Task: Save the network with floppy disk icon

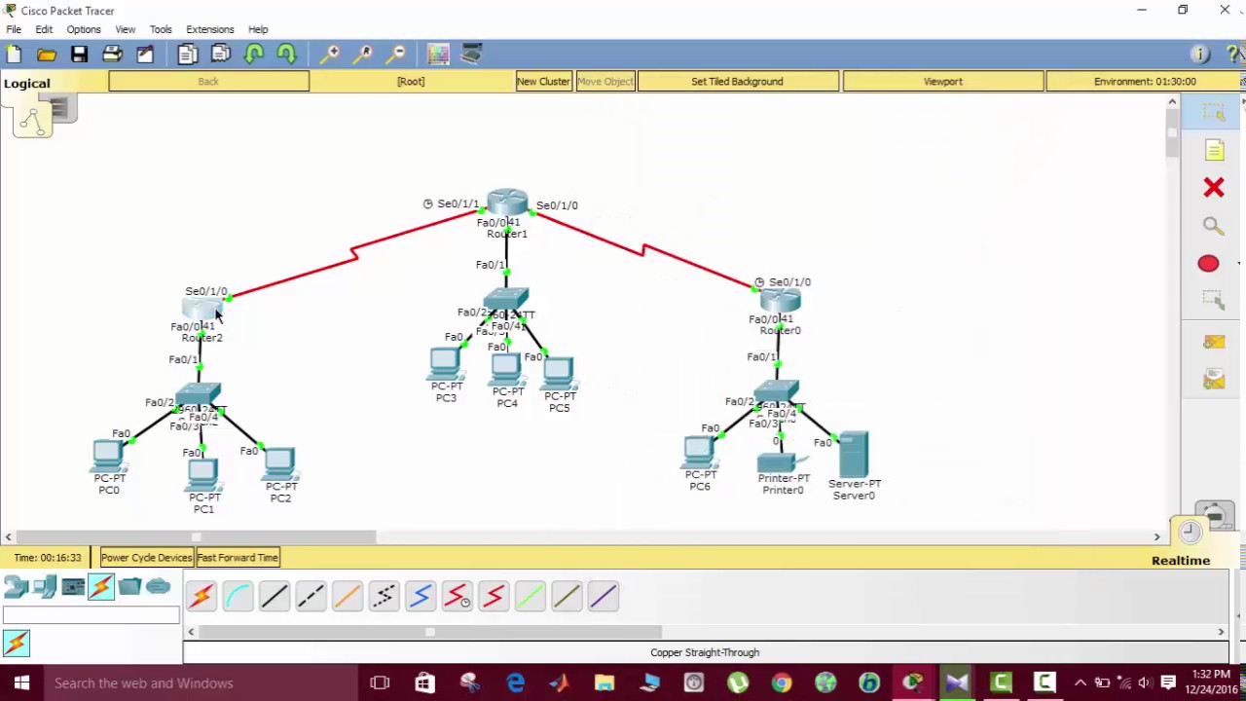Action: 79,55
